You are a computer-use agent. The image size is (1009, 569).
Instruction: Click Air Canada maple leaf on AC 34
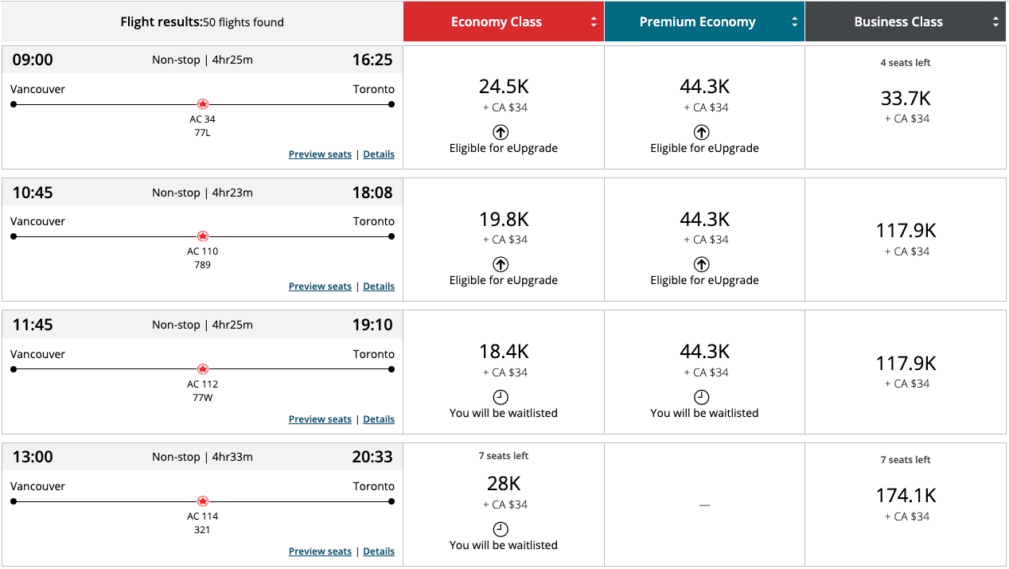[x=202, y=104]
